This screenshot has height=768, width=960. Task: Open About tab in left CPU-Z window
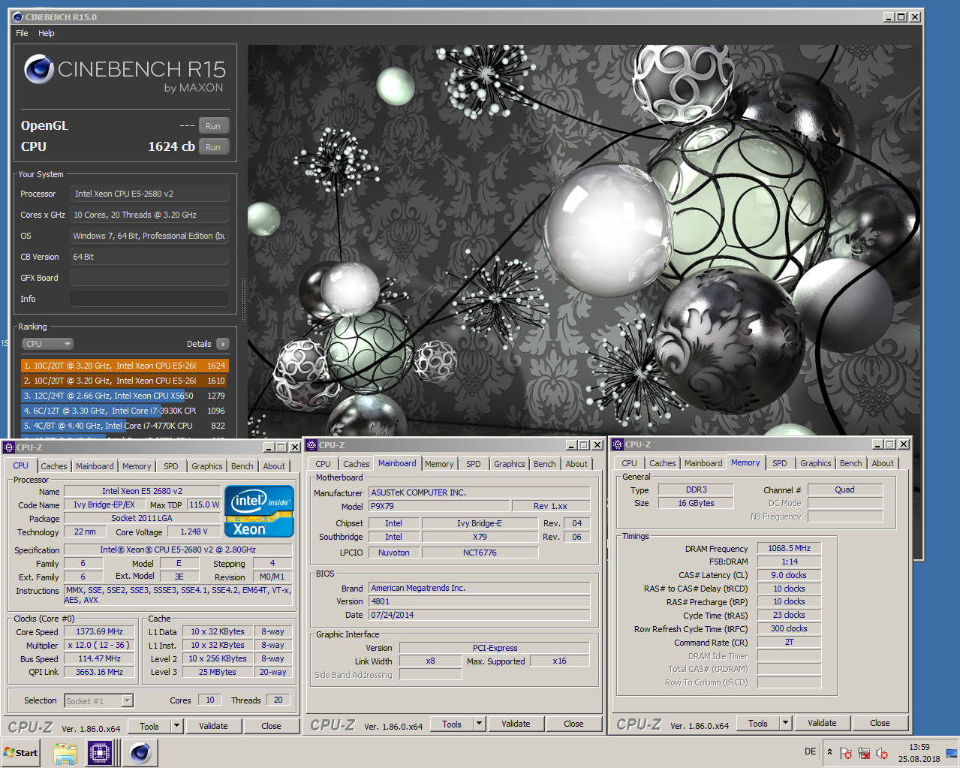(274, 466)
